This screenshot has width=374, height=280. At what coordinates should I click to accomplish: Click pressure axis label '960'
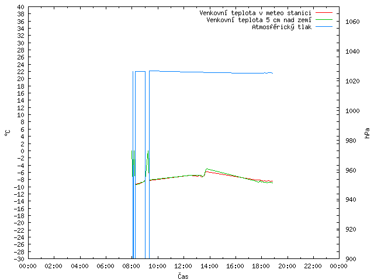coord(351,170)
